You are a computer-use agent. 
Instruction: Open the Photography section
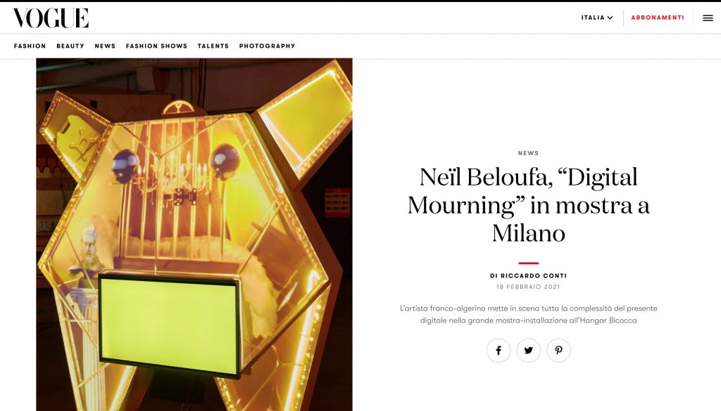click(x=267, y=46)
